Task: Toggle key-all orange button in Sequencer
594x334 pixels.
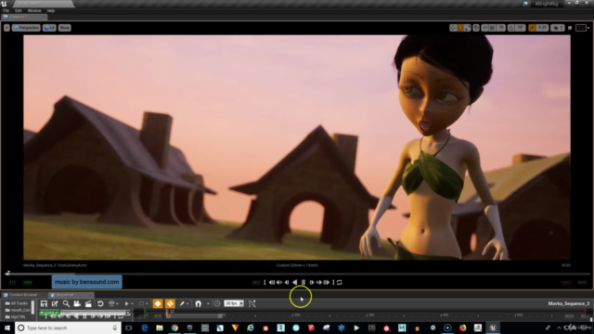Action: pos(170,303)
